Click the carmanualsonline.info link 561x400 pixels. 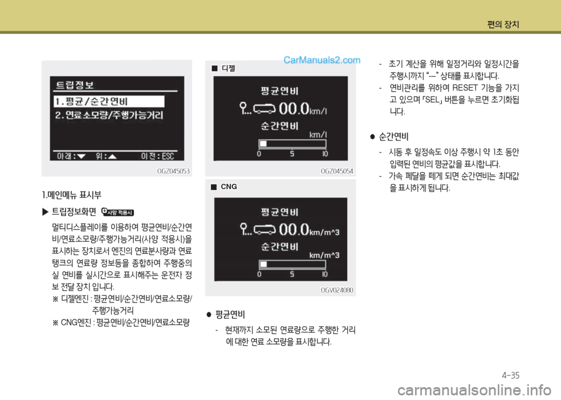(475, 390)
